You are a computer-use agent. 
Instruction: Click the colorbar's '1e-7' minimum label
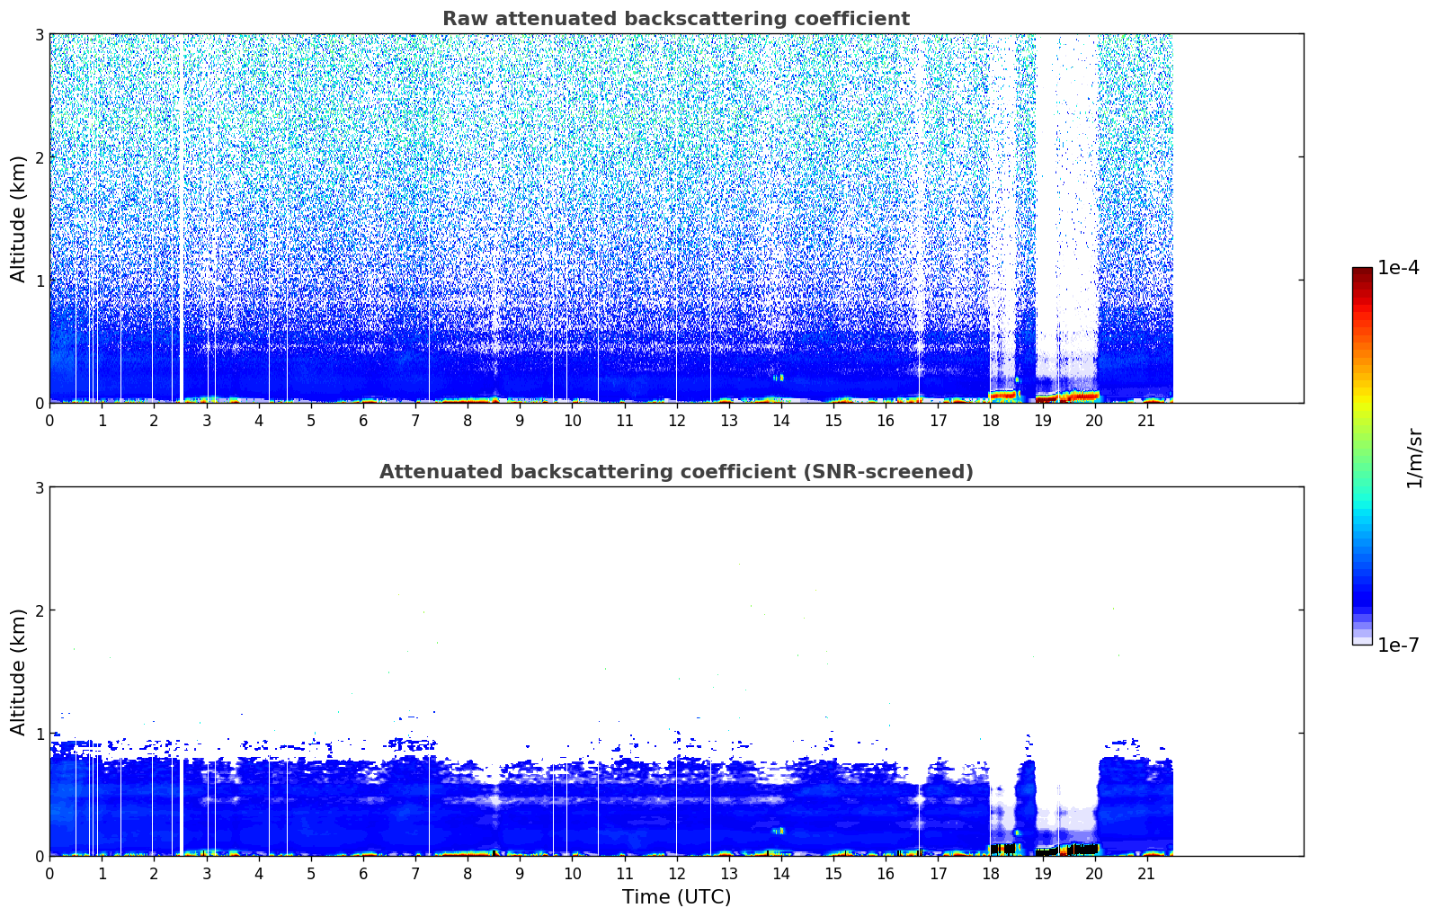tap(1398, 645)
